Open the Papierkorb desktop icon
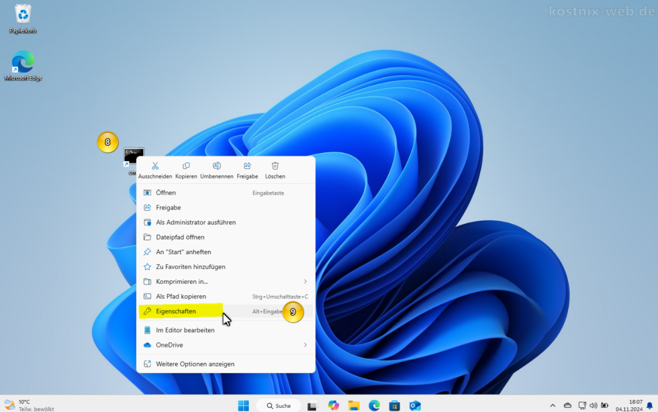 point(23,19)
